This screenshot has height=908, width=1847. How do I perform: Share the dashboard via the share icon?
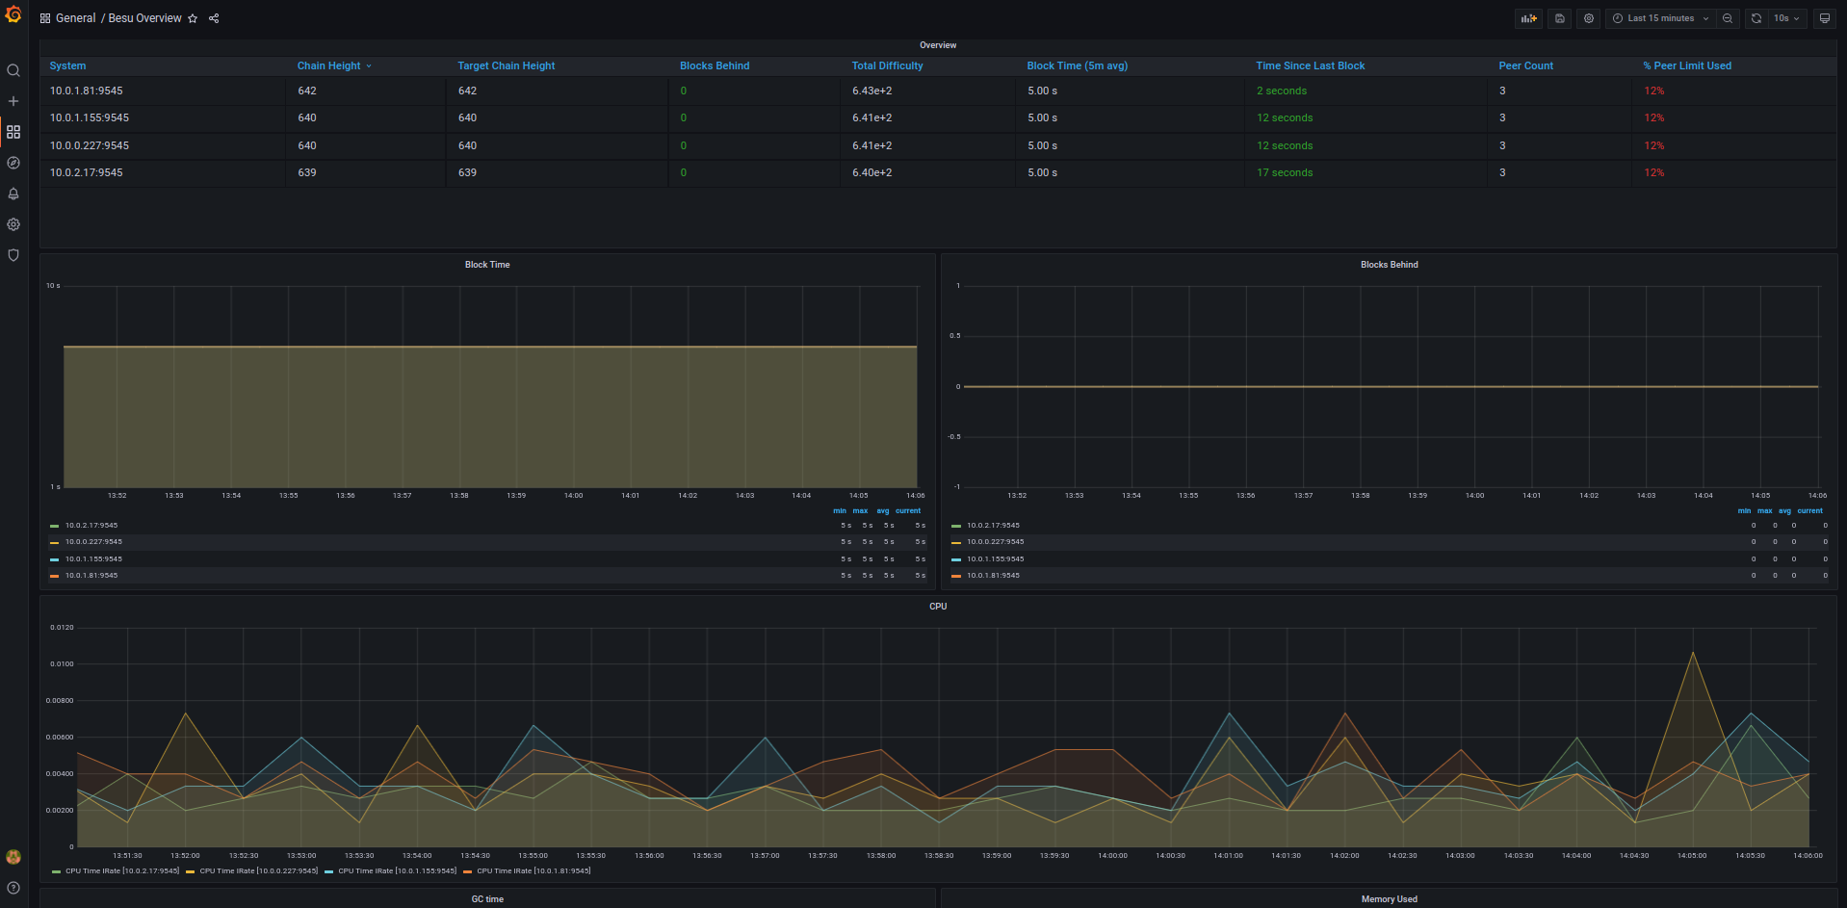coord(213,18)
